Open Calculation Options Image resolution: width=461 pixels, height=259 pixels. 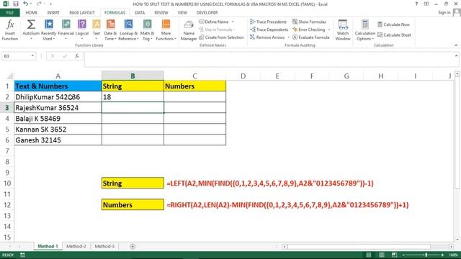point(365,30)
